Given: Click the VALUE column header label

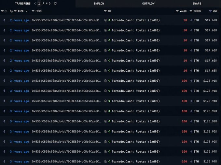Looking at the screenshot, I should pos(183,11).
